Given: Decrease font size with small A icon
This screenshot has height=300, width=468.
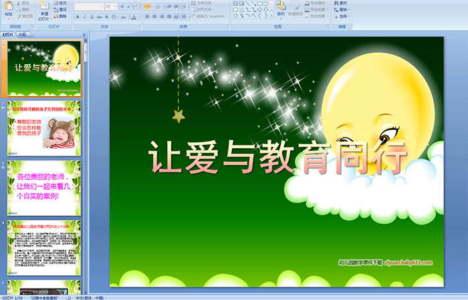Looking at the screenshot, I should tap(129, 7).
